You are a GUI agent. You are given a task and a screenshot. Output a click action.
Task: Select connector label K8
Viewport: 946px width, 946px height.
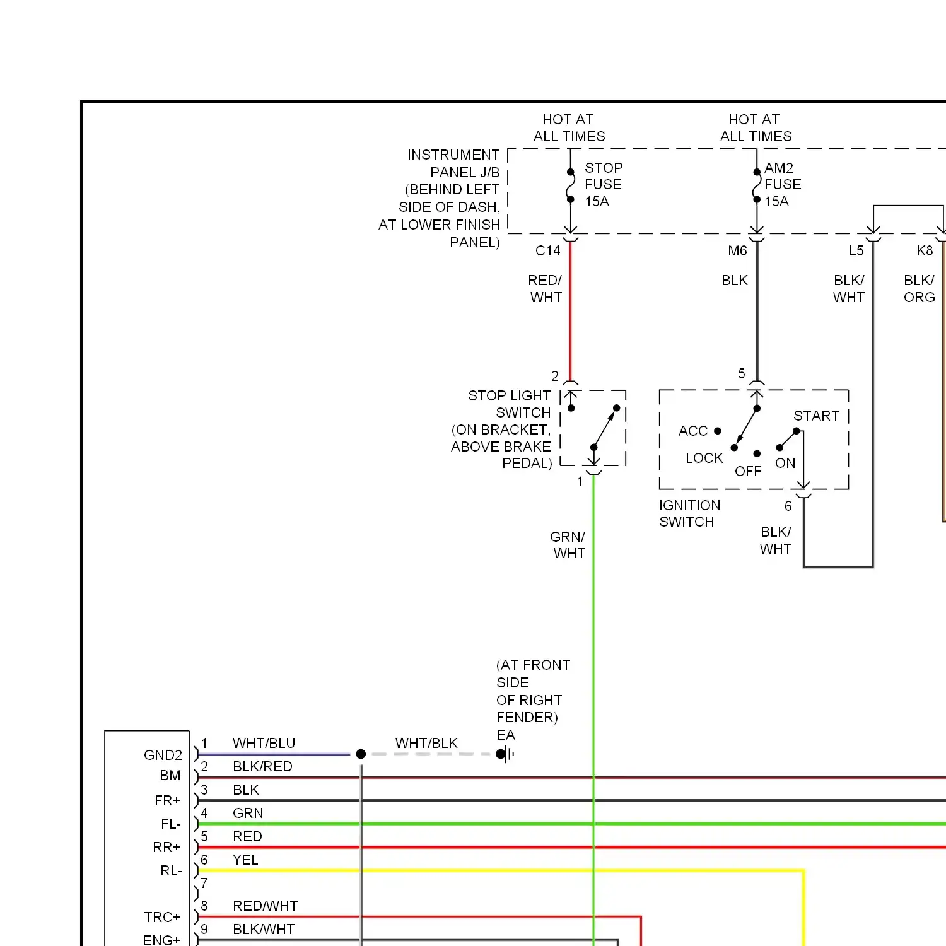click(925, 251)
